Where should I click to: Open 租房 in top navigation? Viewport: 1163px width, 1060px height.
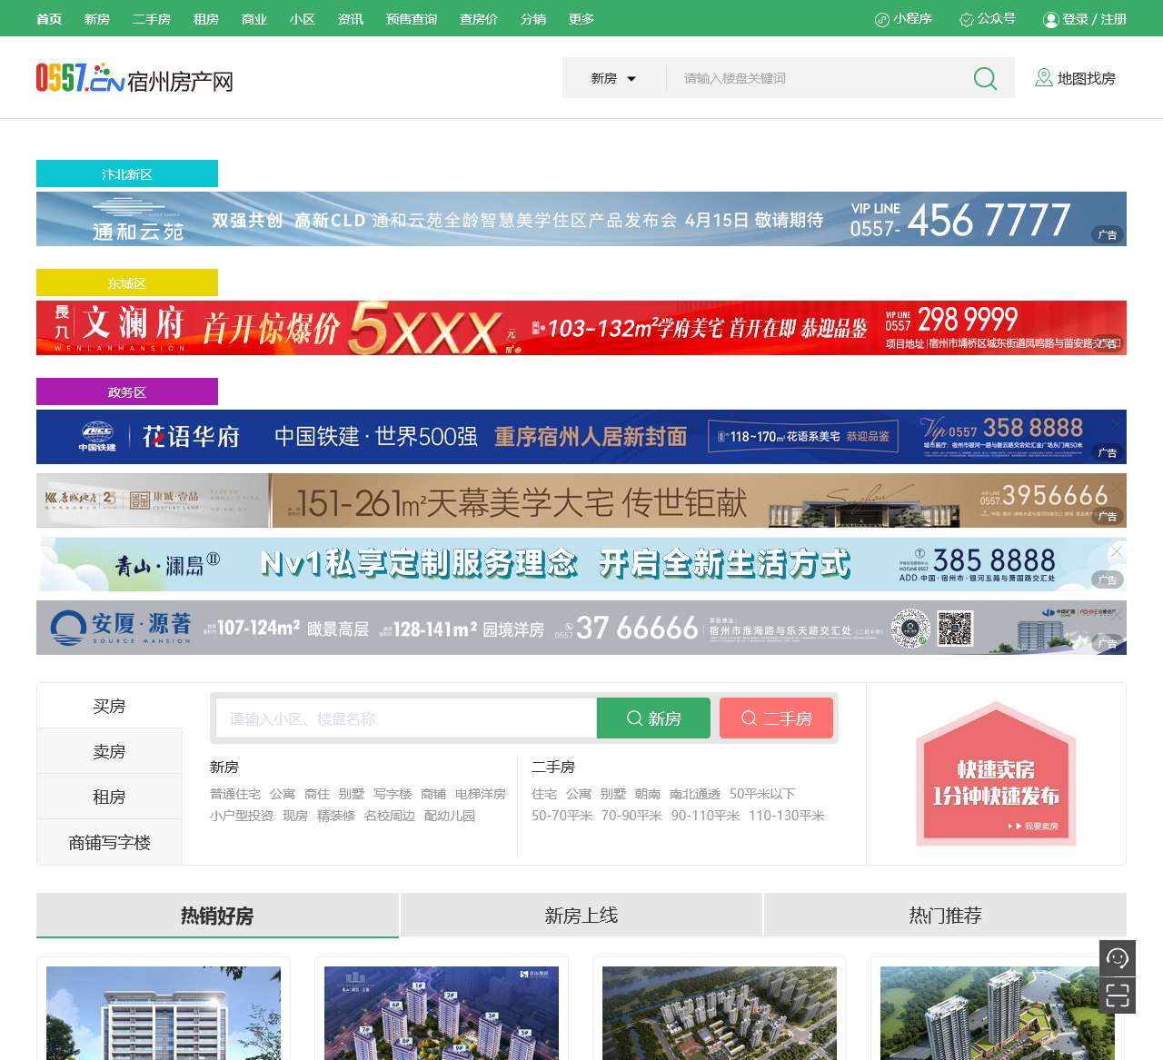pyautogui.click(x=206, y=19)
